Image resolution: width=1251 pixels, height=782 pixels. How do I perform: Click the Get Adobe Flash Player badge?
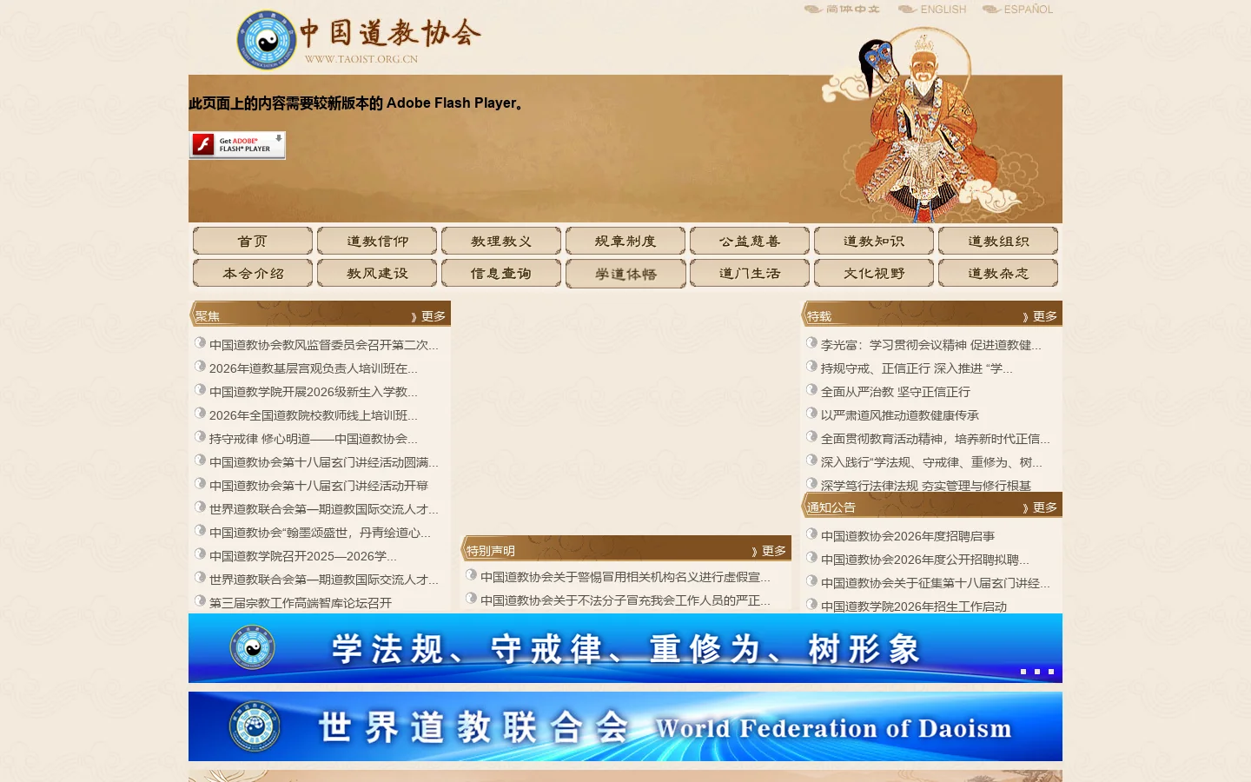tap(237, 144)
